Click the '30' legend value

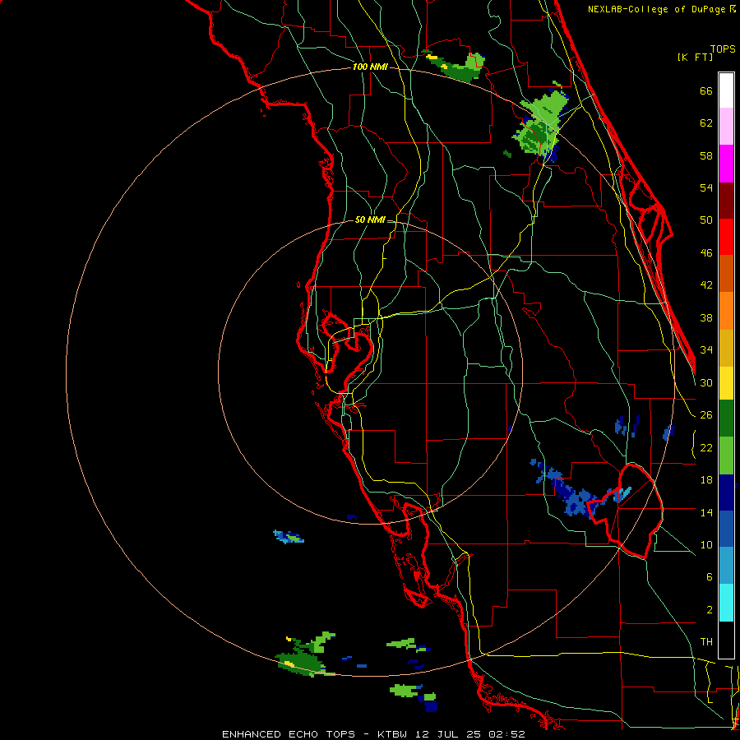[x=706, y=382]
